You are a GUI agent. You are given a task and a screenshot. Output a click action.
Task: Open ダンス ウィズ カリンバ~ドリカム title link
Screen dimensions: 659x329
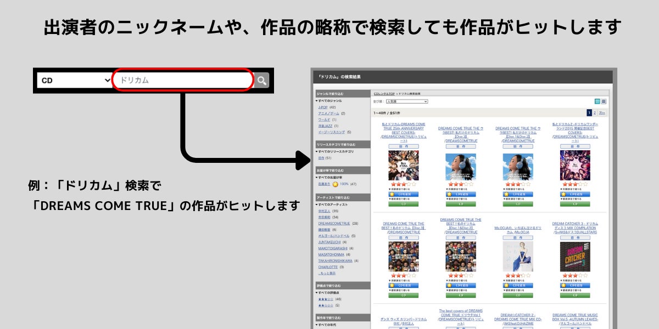tap(404, 321)
